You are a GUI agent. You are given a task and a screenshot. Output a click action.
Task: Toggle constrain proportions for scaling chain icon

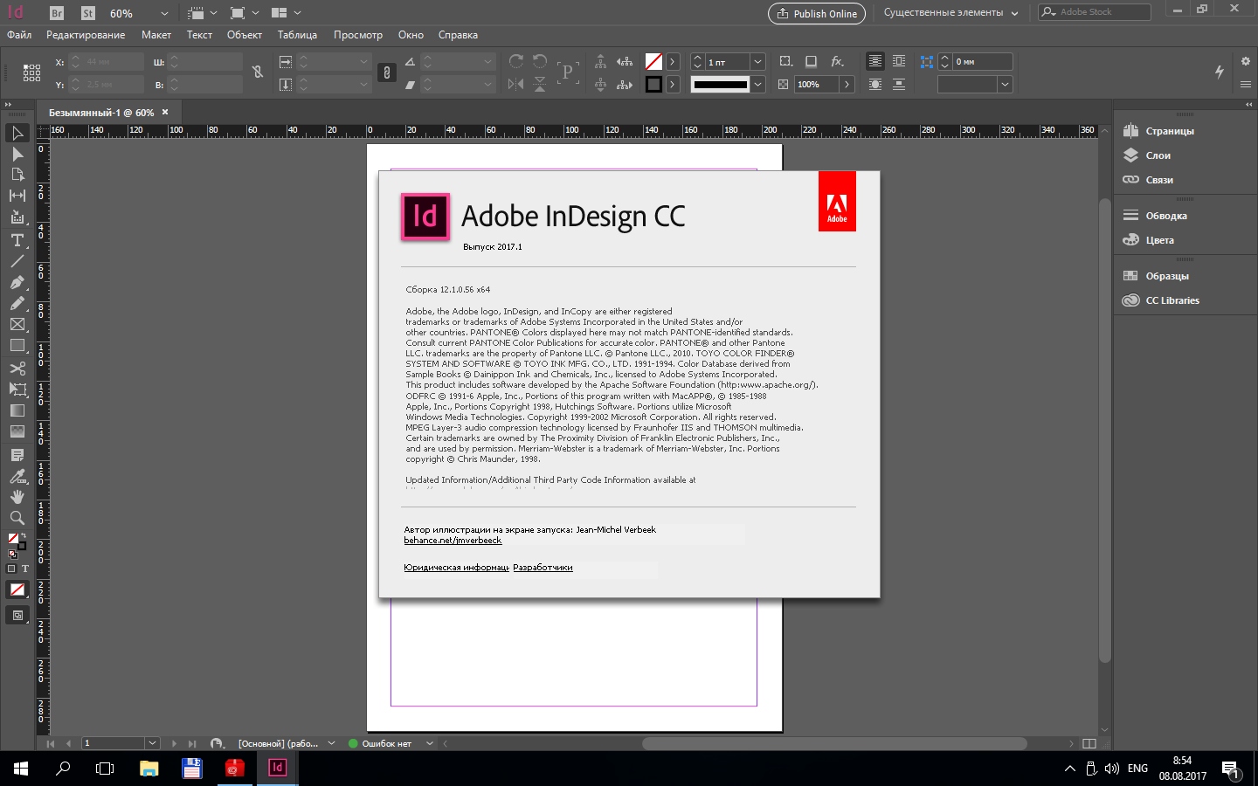pyautogui.click(x=387, y=72)
